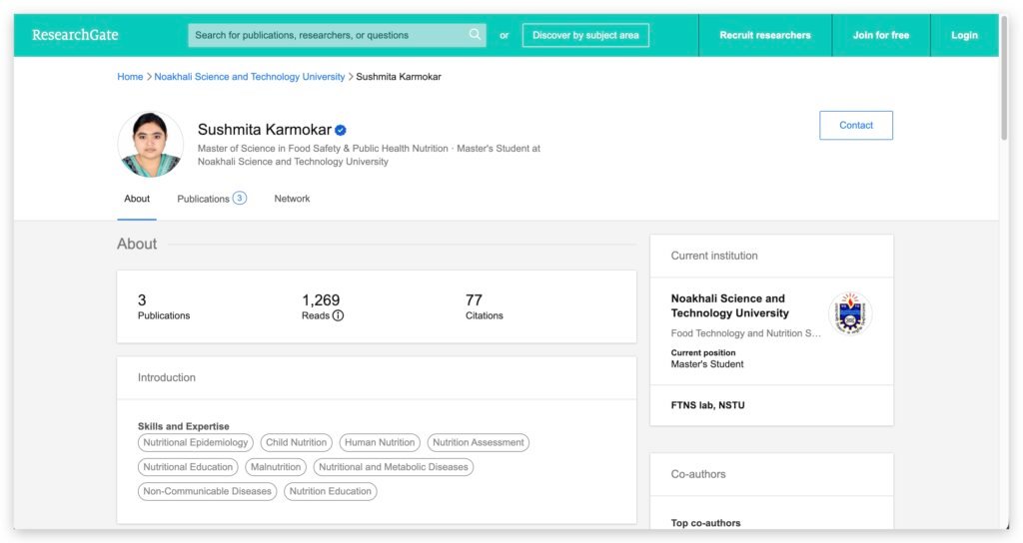
Task: Click FTNS lab, NSTU entry
Action: [x=708, y=405]
